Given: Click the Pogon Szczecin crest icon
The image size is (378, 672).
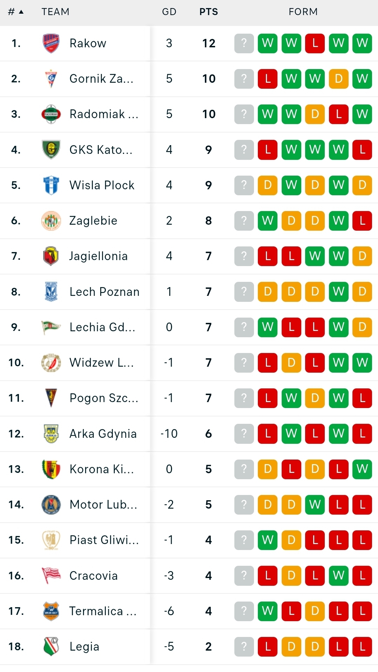Looking at the screenshot, I should click(51, 398).
